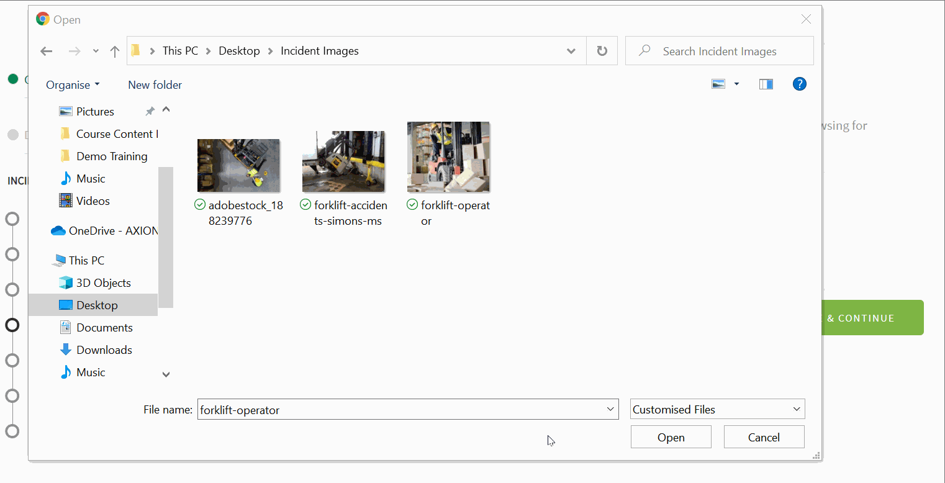Expand the recent locations dropdown arrow
This screenshot has height=483, width=945.
coord(96,52)
